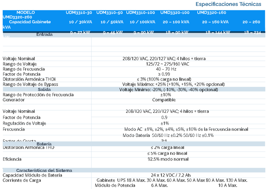Screen dimensions: 268x189
Task: Click 'Distorsión Armónica THDi' label
Action: point(29,79)
